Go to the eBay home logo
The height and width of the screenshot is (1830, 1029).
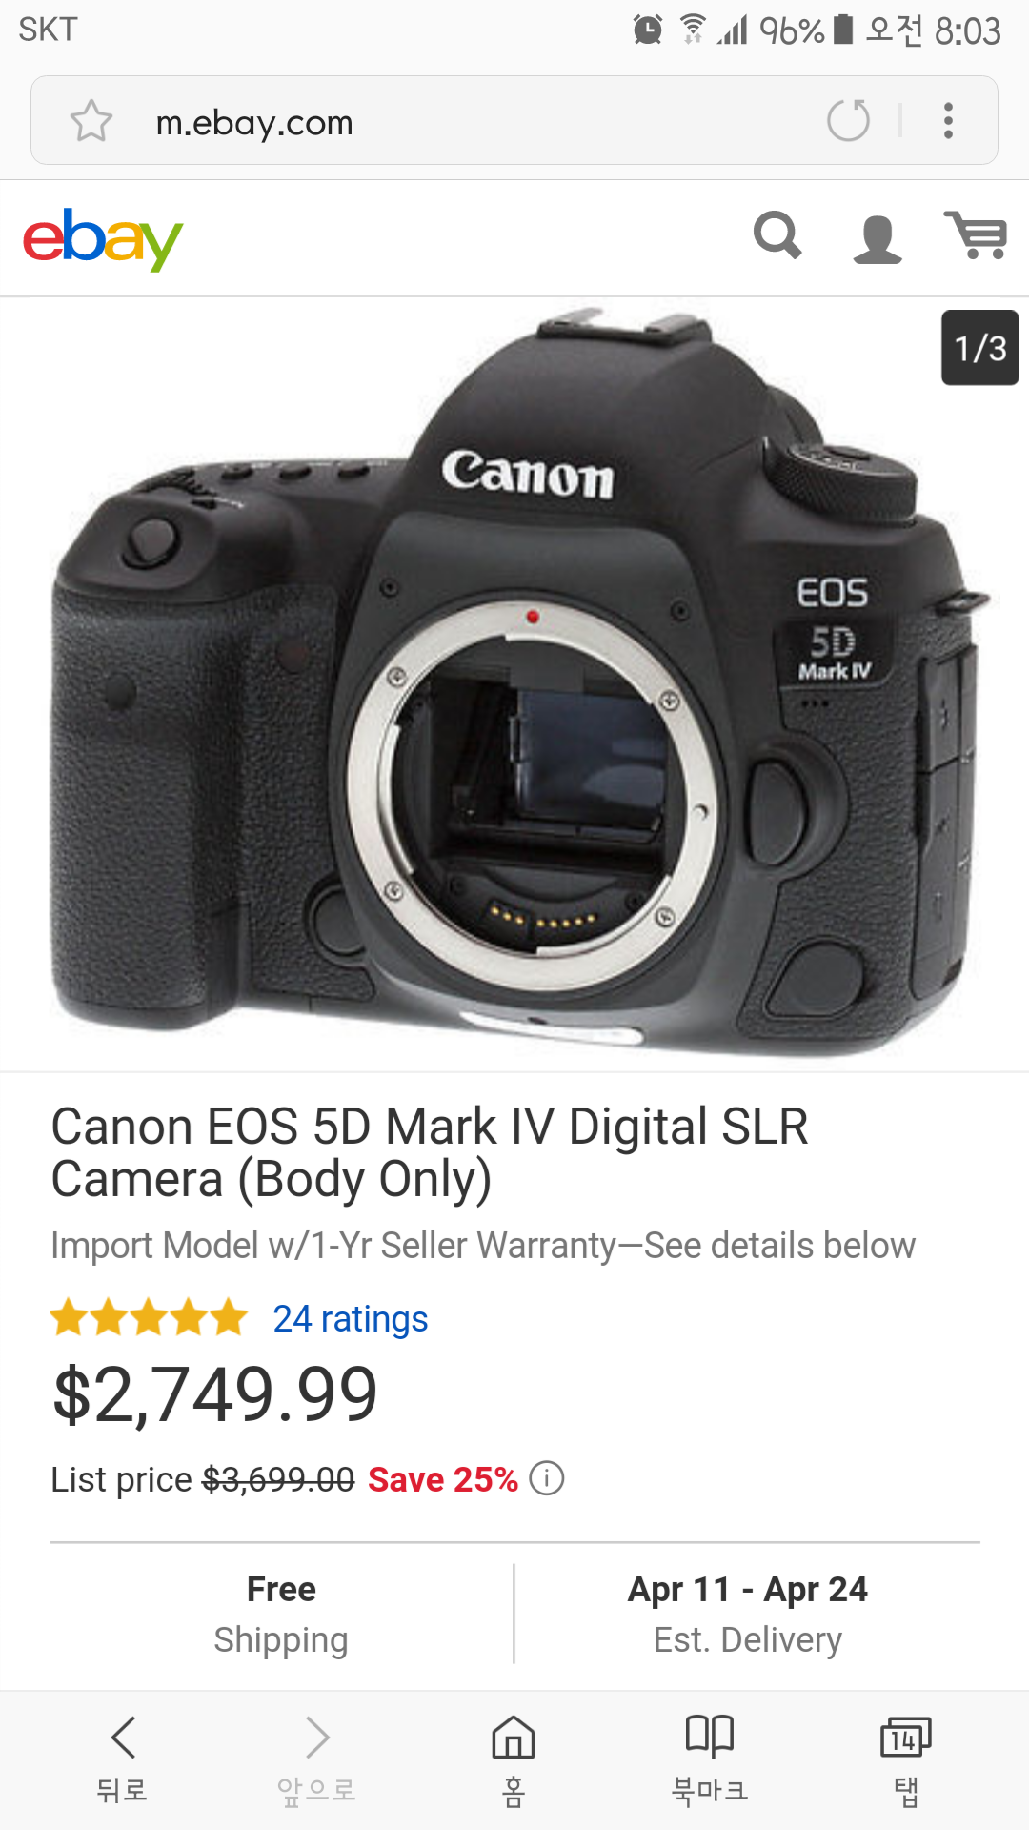[103, 238]
